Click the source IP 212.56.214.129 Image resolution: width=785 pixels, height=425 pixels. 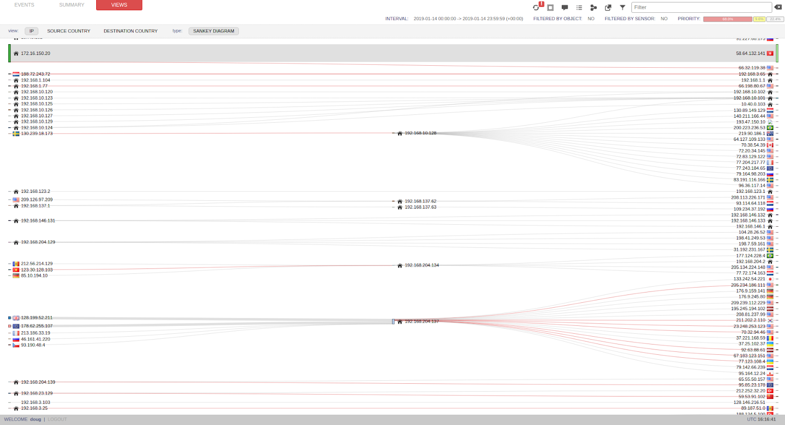coord(37,264)
